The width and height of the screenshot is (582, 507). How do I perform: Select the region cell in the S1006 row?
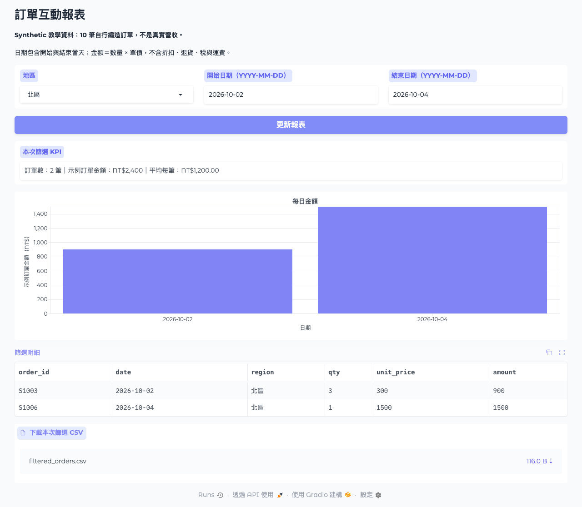[x=286, y=408]
